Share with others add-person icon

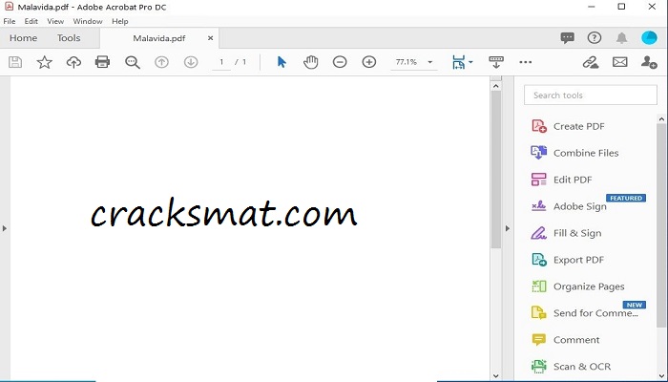pos(649,62)
